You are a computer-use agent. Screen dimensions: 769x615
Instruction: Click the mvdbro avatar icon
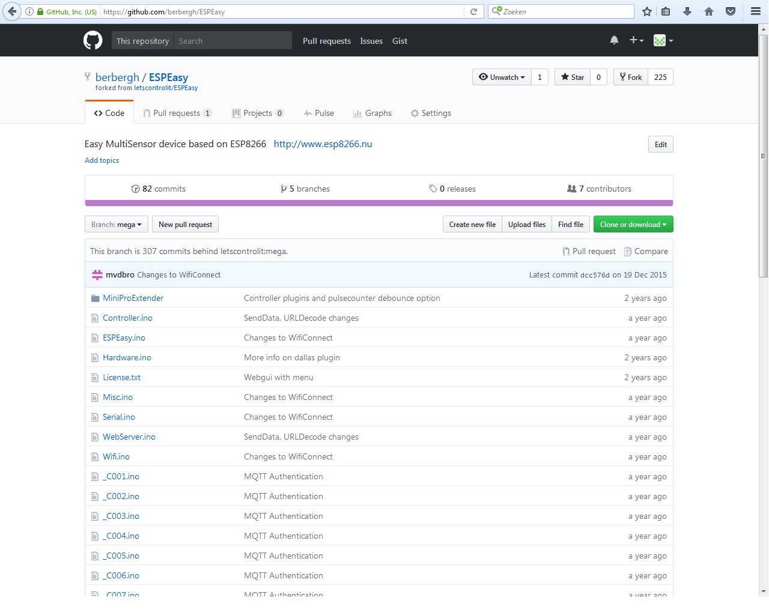coord(97,275)
